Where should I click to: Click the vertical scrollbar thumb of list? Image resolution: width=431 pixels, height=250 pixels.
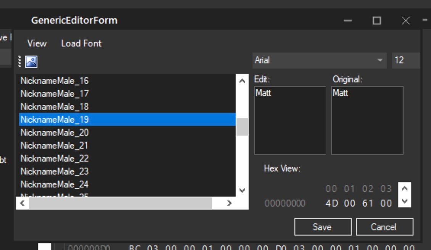[x=242, y=127]
